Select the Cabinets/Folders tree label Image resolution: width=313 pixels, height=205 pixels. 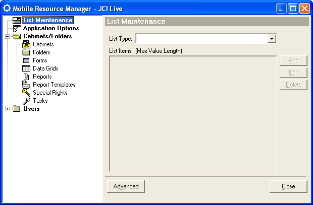point(47,36)
